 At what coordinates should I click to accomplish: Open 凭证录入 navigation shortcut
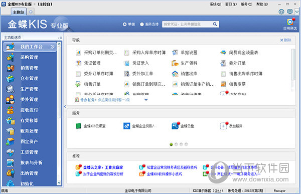pos(136,63)
